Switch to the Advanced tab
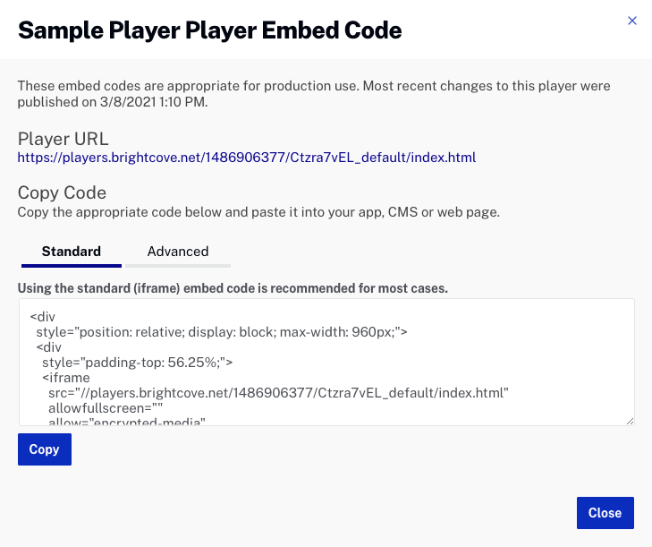This screenshot has height=547, width=652. [x=178, y=252]
